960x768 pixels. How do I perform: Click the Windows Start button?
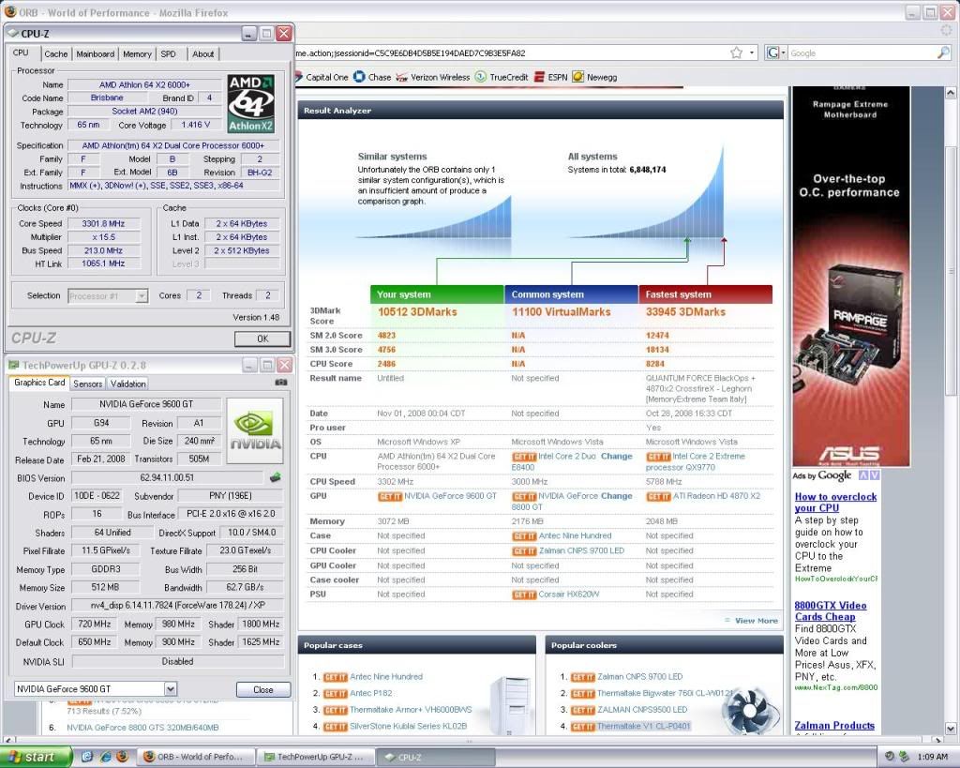click(x=37, y=757)
